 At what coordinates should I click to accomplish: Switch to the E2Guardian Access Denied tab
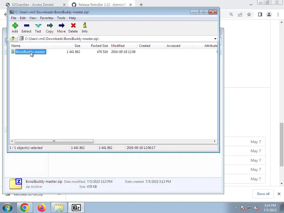pyautogui.click(x=33, y=4)
